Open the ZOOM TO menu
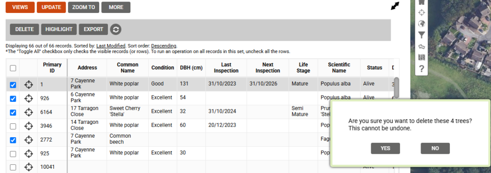491x173 pixels. (x=83, y=7)
